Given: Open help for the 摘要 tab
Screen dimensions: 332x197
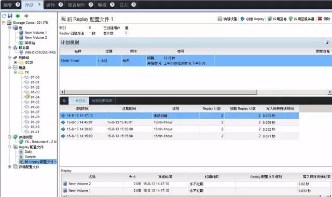Looking at the screenshot, I should point(18,5).
